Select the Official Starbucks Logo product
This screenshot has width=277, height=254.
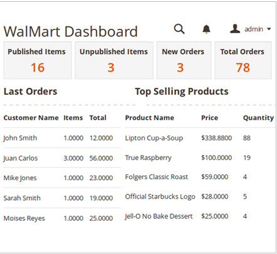pyautogui.click(x=160, y=197)
